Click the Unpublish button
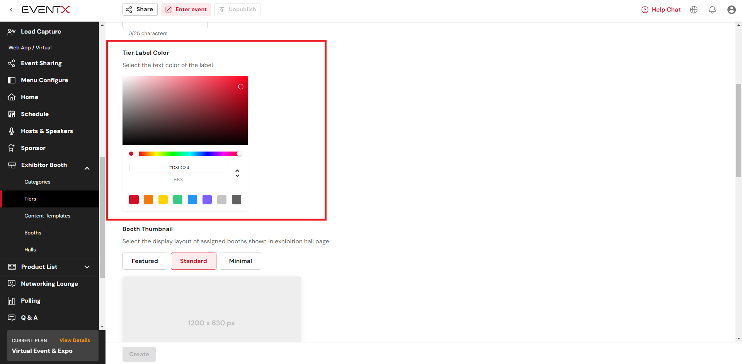Screen dimensions: 742x364 click(x=237, y=10)
